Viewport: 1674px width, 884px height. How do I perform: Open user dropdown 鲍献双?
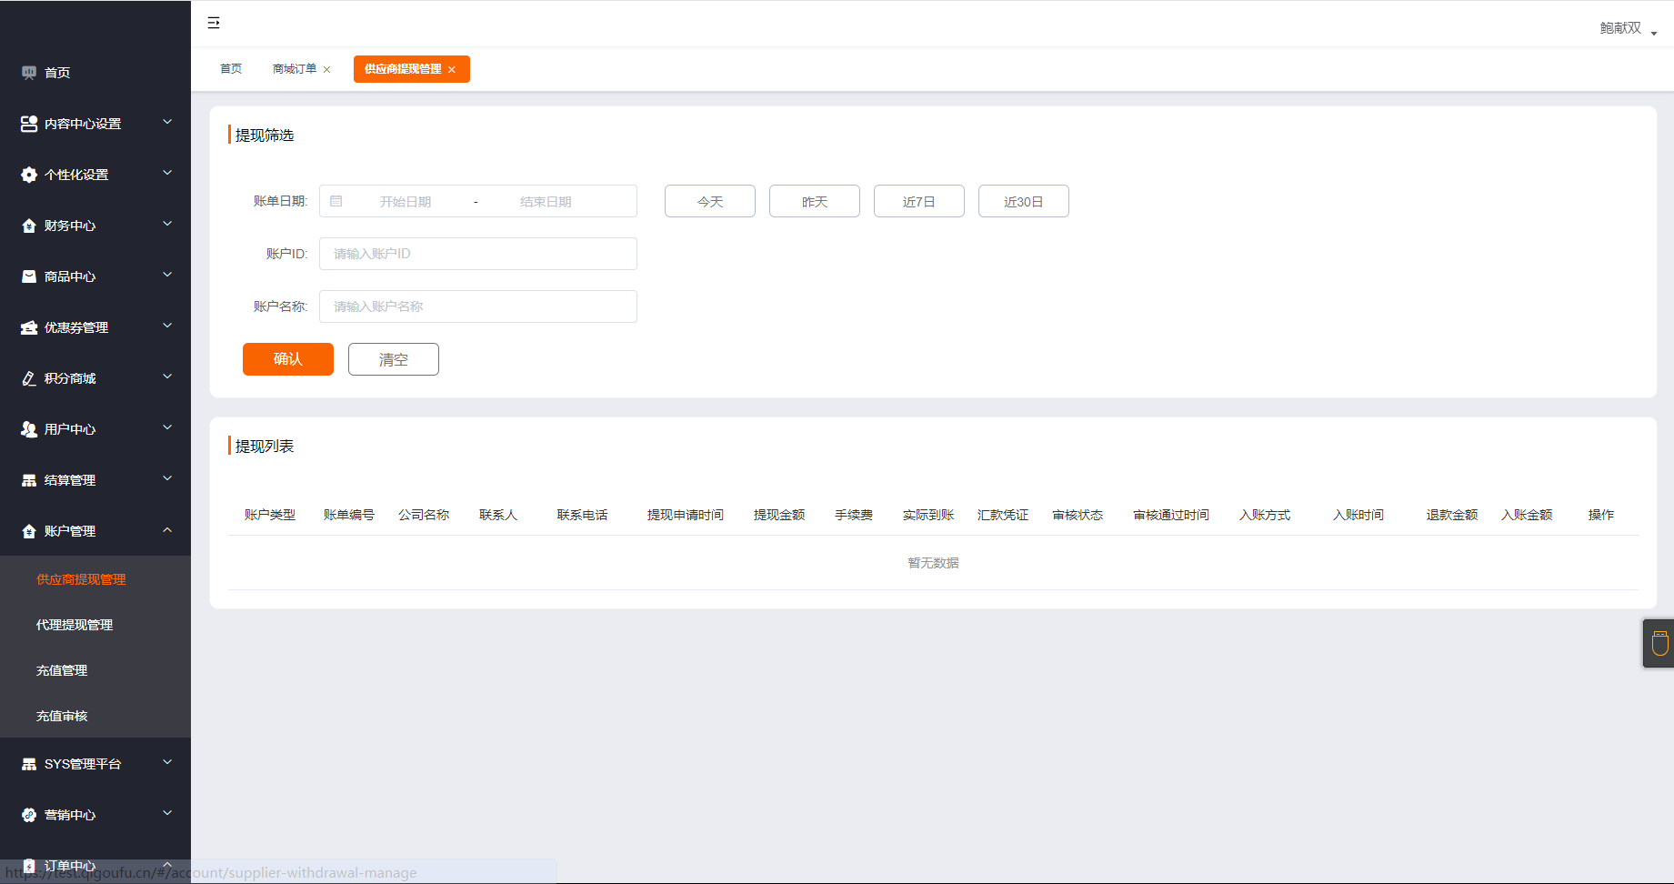click(1628, 28)
